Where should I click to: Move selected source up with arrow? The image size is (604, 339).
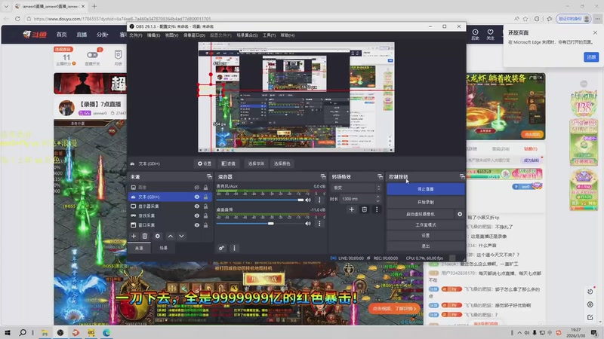click(x=171, y=236)
